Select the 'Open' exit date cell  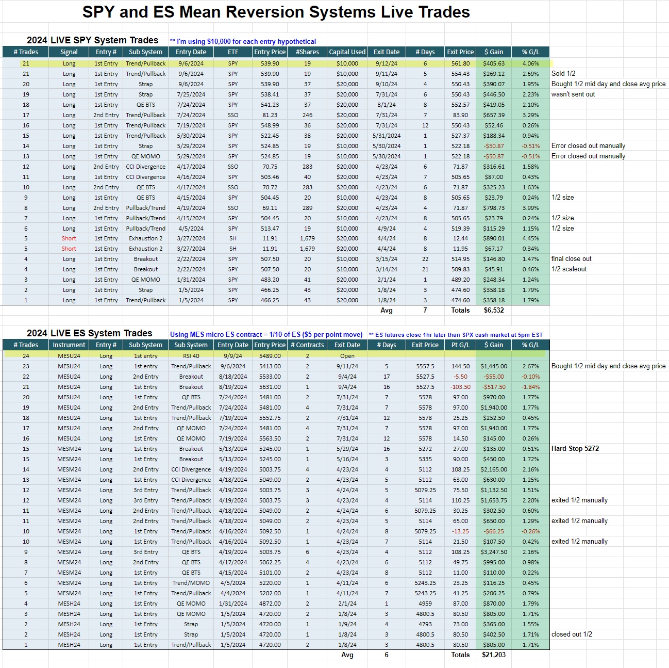click(x=347, y=356)
